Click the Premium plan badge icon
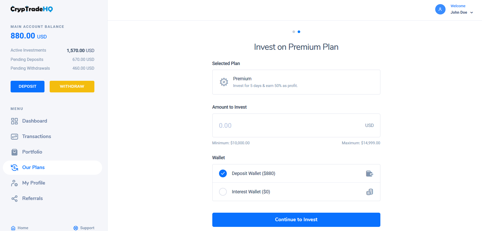 tap(224, 82)
